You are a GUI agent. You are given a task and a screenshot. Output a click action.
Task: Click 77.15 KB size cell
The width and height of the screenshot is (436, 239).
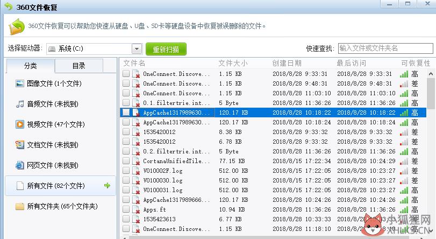point(232,161)
